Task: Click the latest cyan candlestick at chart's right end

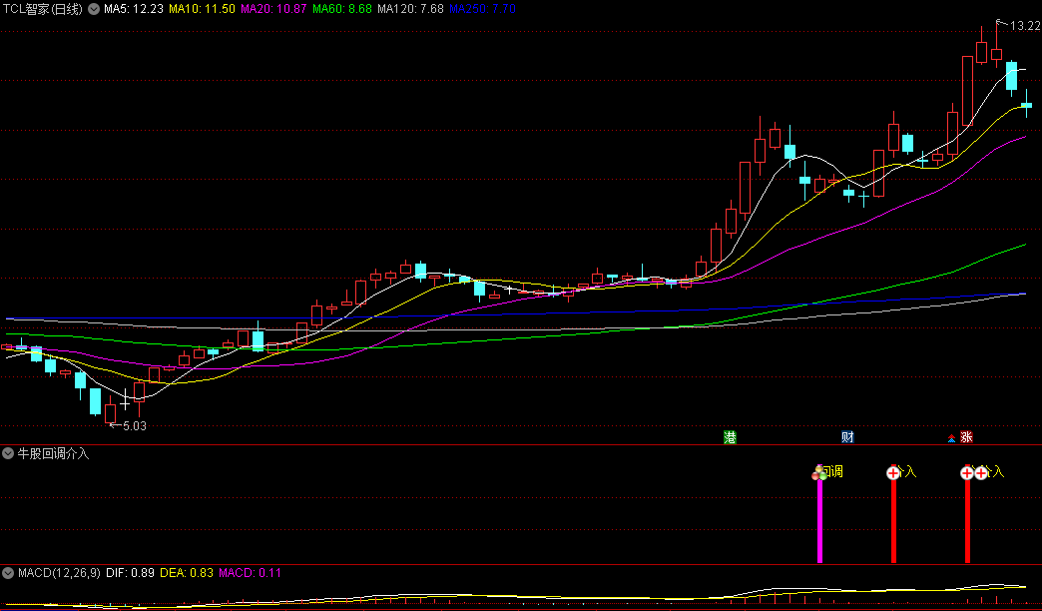Action: point(1027,105)
